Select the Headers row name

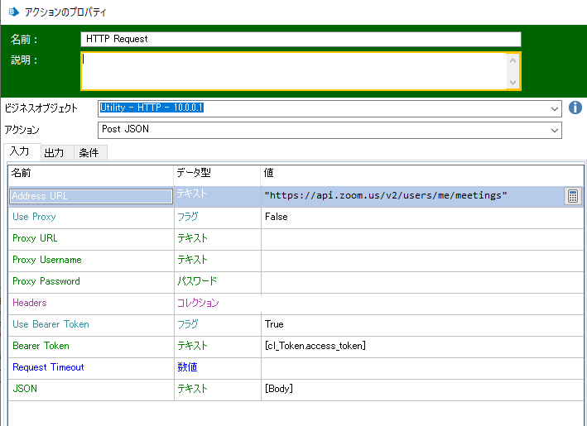coord(30,303)
